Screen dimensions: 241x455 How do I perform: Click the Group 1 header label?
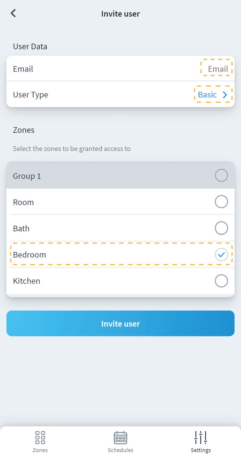point(27,176)
